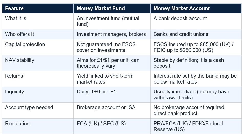Click the 'Who offers it' cell
Image resolution: width=243 pixels, height=136 pixels.
point(38,34)
